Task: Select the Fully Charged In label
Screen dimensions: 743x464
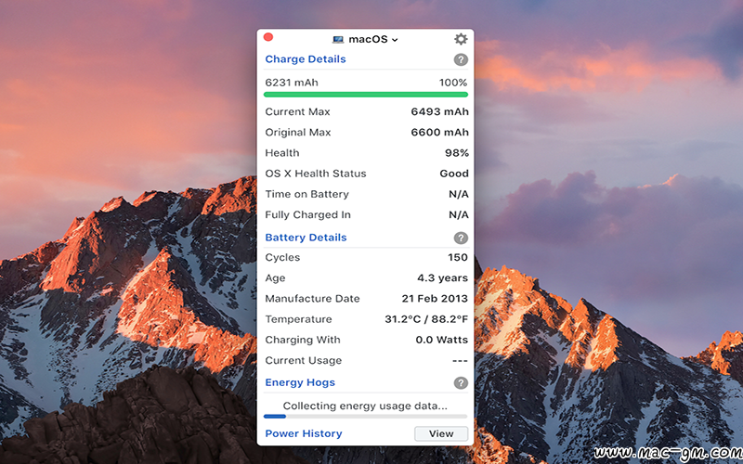Action: [x=307, y=214]
